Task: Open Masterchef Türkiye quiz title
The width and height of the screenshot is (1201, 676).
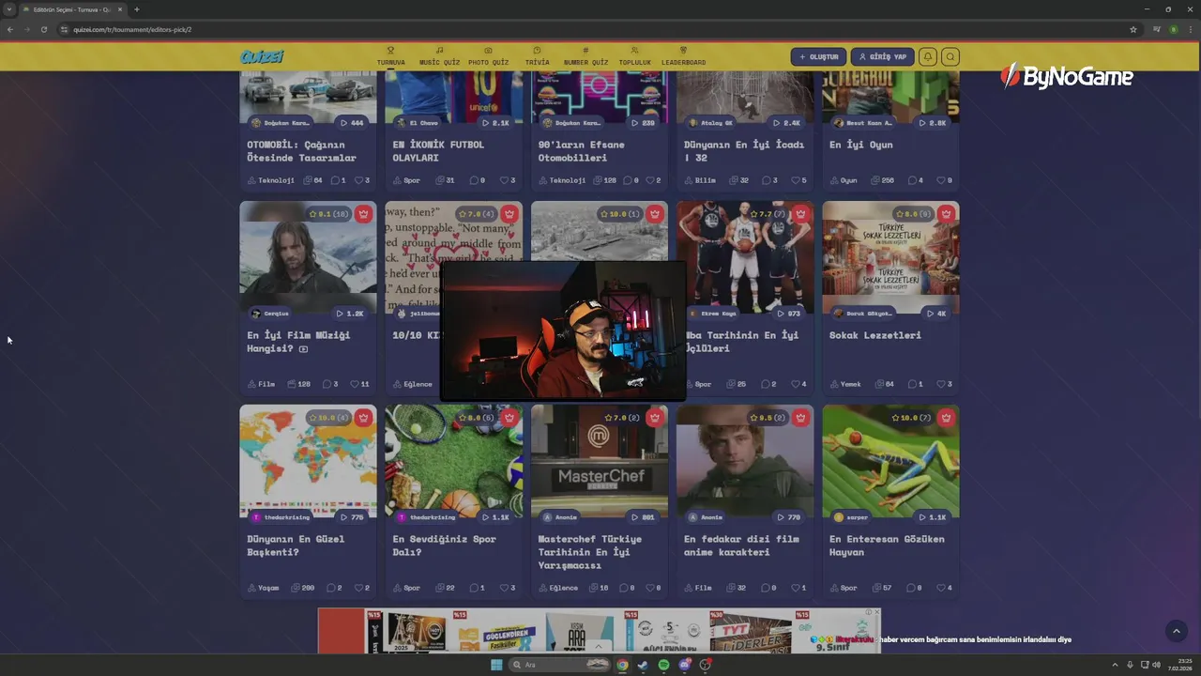Action: [x=589, y=552]
